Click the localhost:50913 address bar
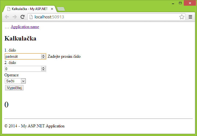This screenshot has width=197, height=136. [x=106, y=17]
